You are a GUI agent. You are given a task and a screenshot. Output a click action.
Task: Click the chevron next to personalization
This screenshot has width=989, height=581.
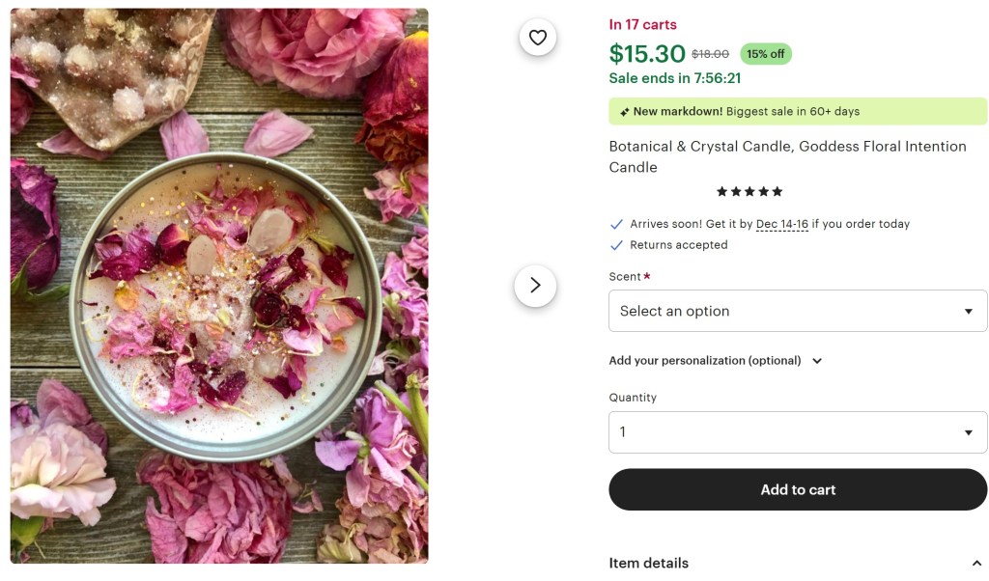click(x=817, y=361)
